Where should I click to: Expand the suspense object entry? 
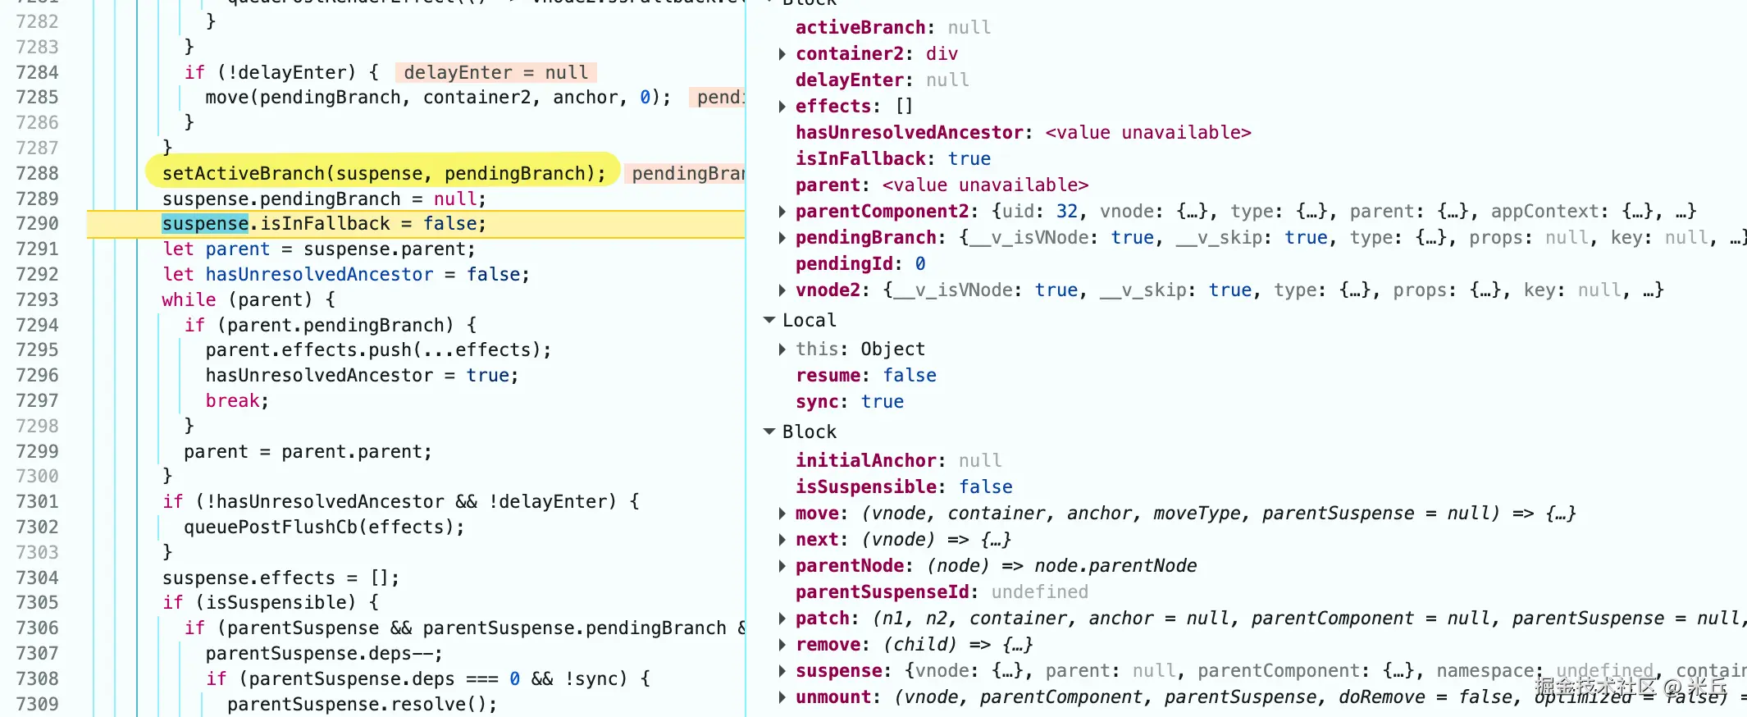(782, 671)
